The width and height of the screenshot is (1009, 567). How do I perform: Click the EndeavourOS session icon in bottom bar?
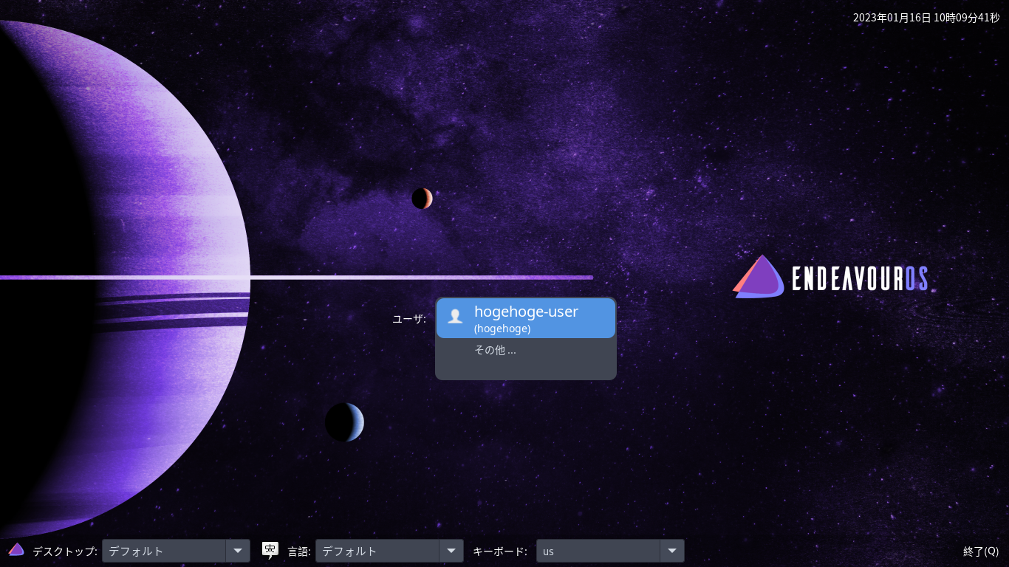[x=16, y=549]
